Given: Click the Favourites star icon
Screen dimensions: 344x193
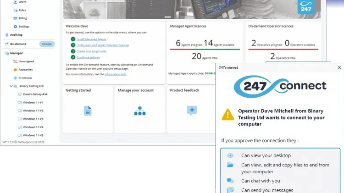Looking at the screenshot, I should coord(15,70).
